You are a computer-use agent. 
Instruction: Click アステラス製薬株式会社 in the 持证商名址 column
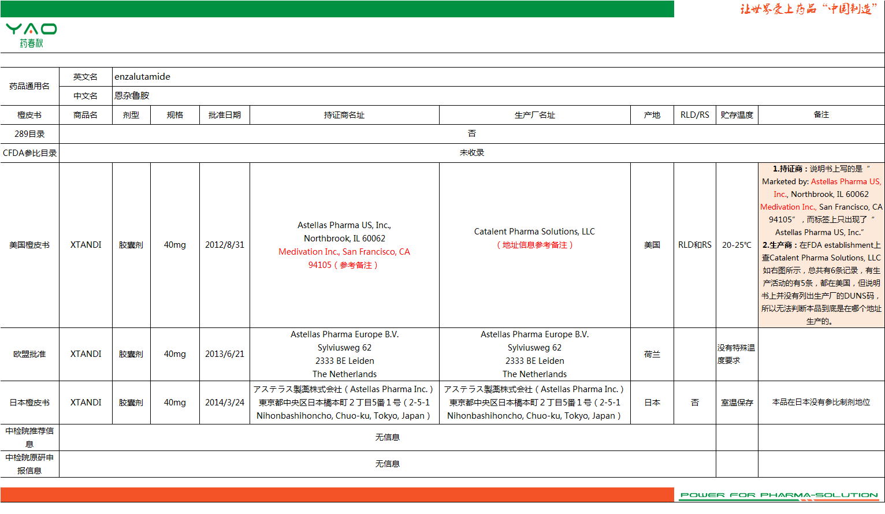click(x=344, y=403)
